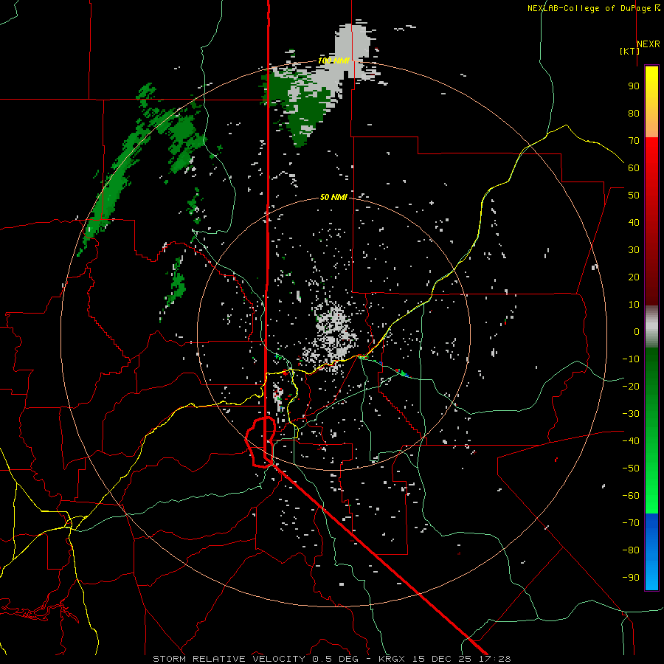Viewport: 664px width, 664px height.
Task: Click the 15 DEC 25 date text
Action: (441, 659)
